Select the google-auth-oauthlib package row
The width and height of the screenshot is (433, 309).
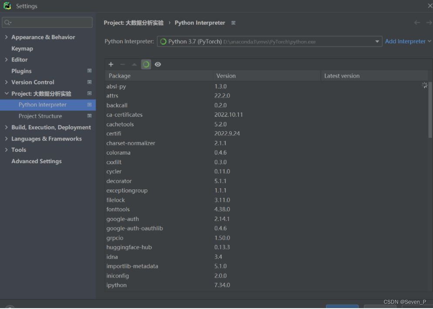point(267,228)
